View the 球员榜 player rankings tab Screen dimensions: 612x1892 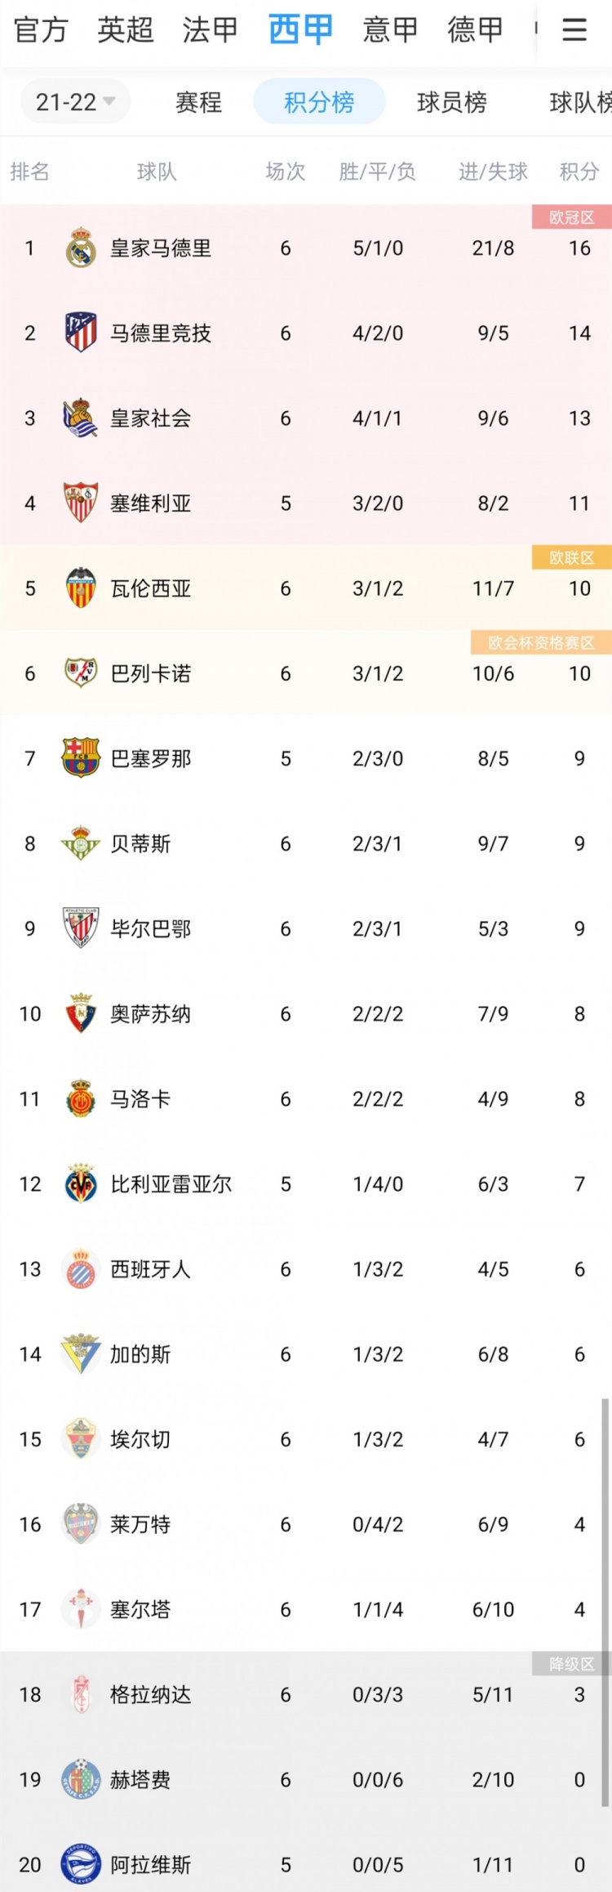(452, 101)
